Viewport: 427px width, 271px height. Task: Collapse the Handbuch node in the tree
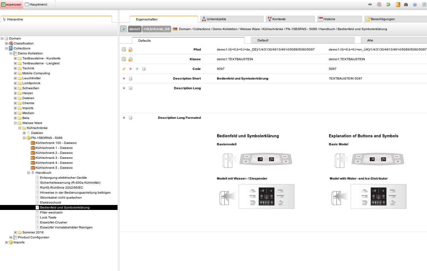(x=28, y=173)
